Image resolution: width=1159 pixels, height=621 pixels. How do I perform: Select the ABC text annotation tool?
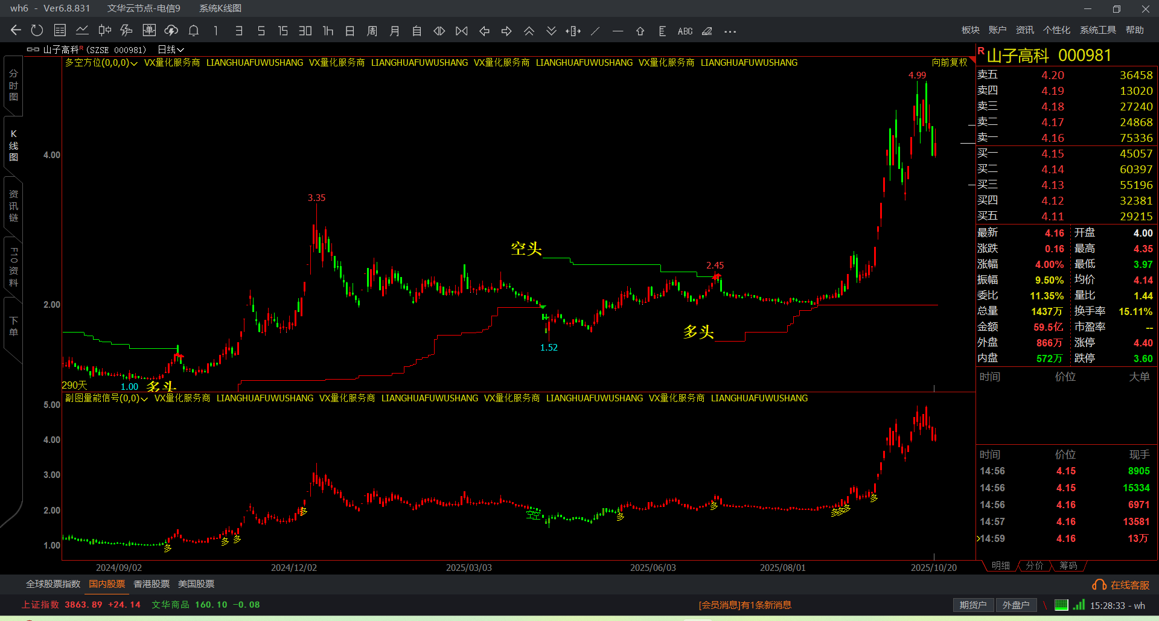(685, 31)
